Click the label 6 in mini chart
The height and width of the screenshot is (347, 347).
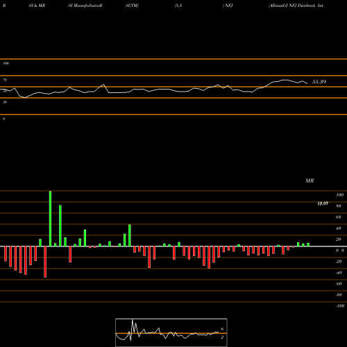[x=222, y=329]
